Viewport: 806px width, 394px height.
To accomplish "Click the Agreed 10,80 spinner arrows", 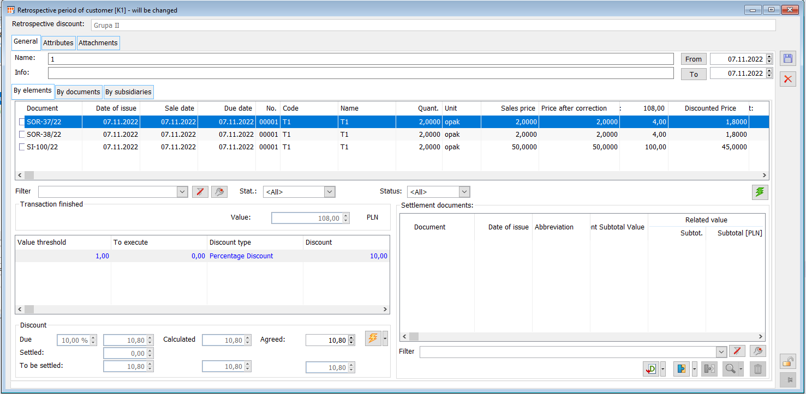I will pyautogui.click(x=351, y=340).
